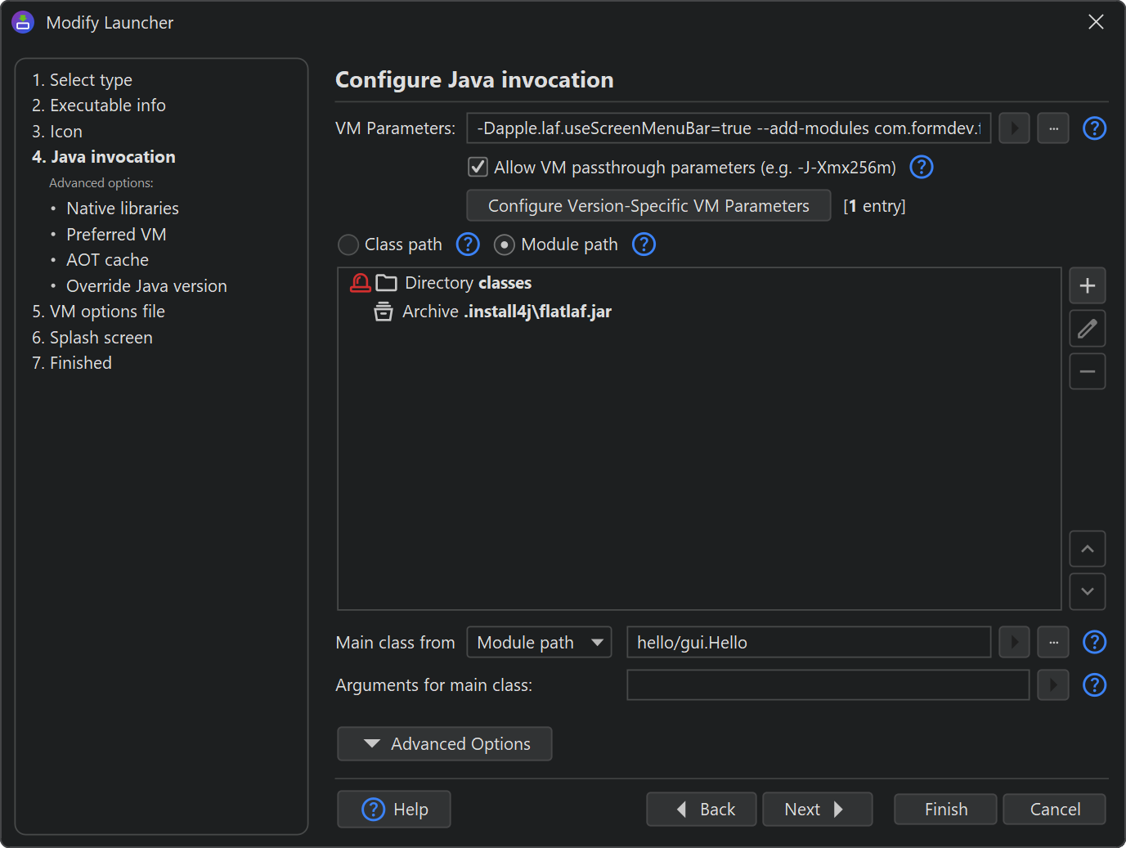Open Native libraries advanced option
The width and height of the screenshot is (1126, 848).
123,209
